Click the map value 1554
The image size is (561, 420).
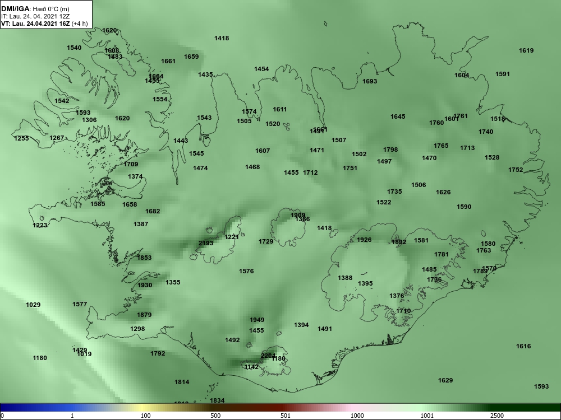[x=160, y=99]
